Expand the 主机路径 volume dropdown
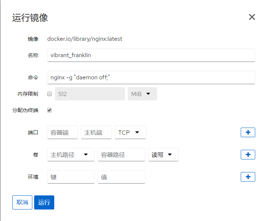266x221 pixels. pos(71,155)
